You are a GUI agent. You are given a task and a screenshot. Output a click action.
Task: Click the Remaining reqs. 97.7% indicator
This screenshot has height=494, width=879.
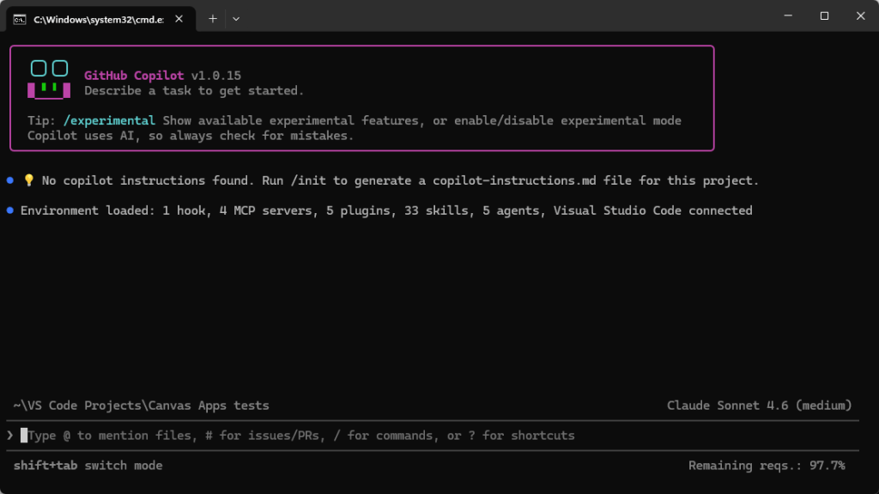pyautogui.click(x=767, y=465)
